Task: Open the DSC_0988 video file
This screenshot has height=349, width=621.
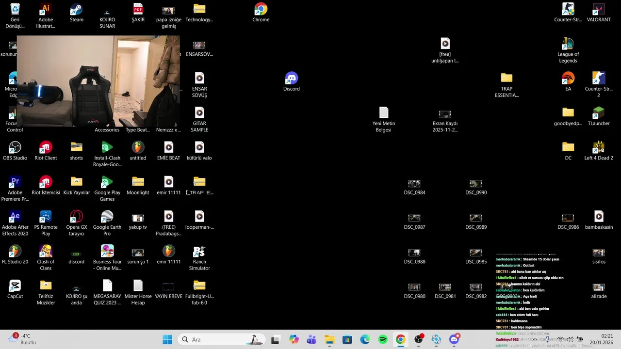Action: tap(414, 256)
